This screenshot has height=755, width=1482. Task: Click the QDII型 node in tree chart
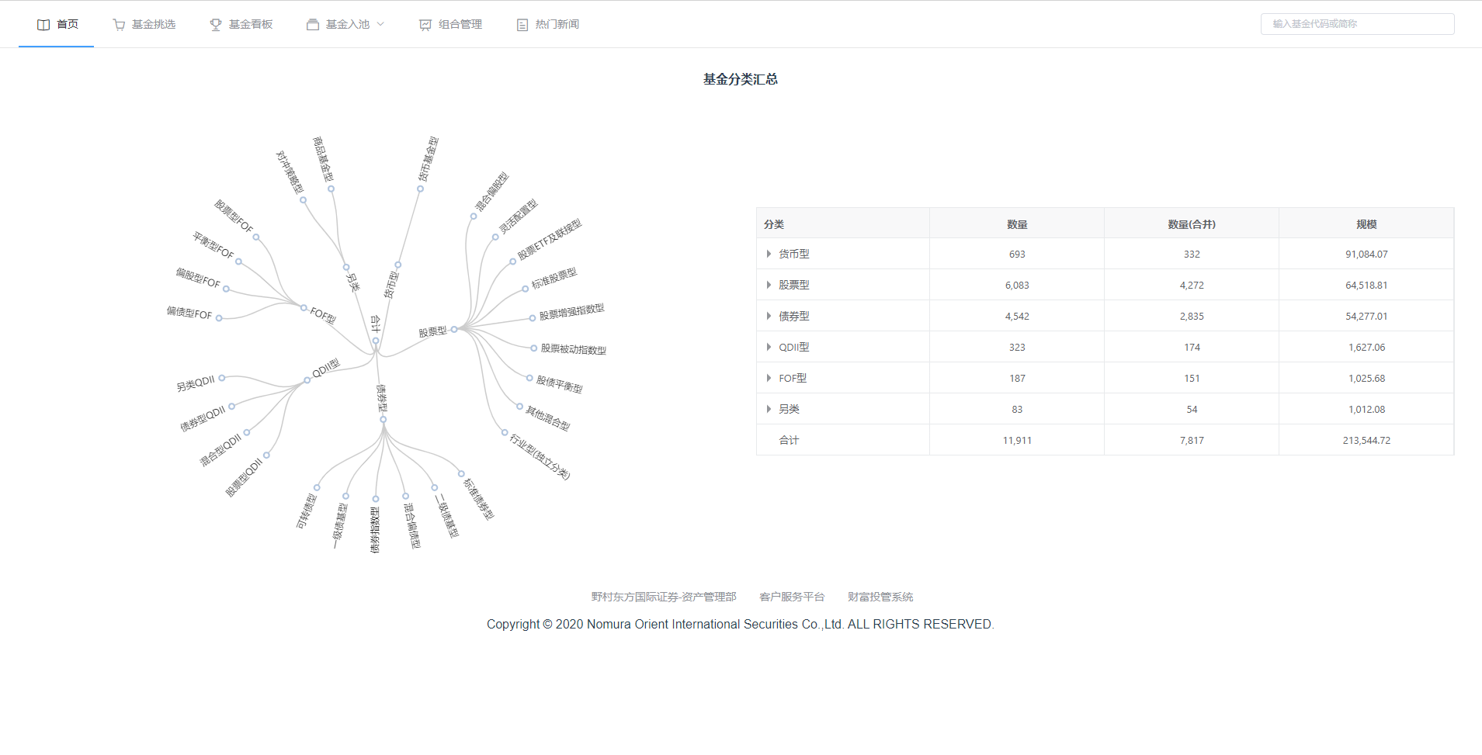(307, 380)
